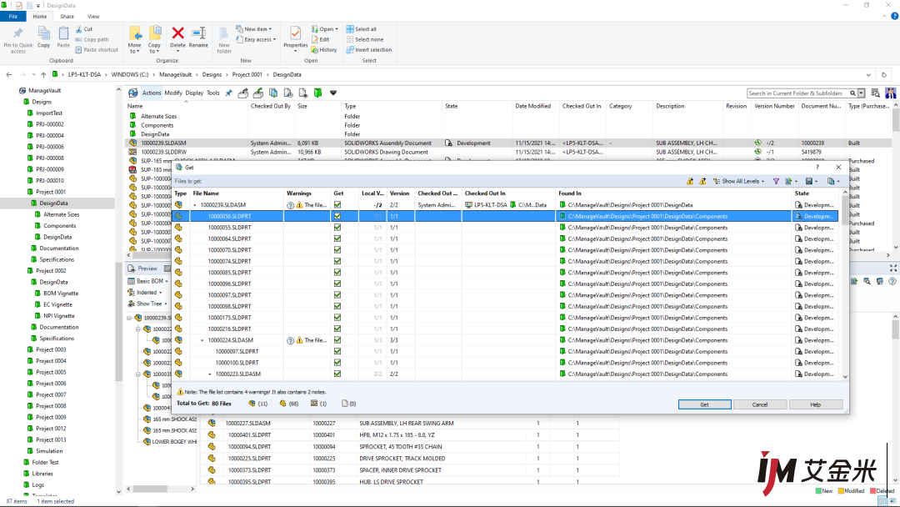Click the Paste icon in the ribbon
This screenshot has height=507, width=900.
click(x=63, y=33)
